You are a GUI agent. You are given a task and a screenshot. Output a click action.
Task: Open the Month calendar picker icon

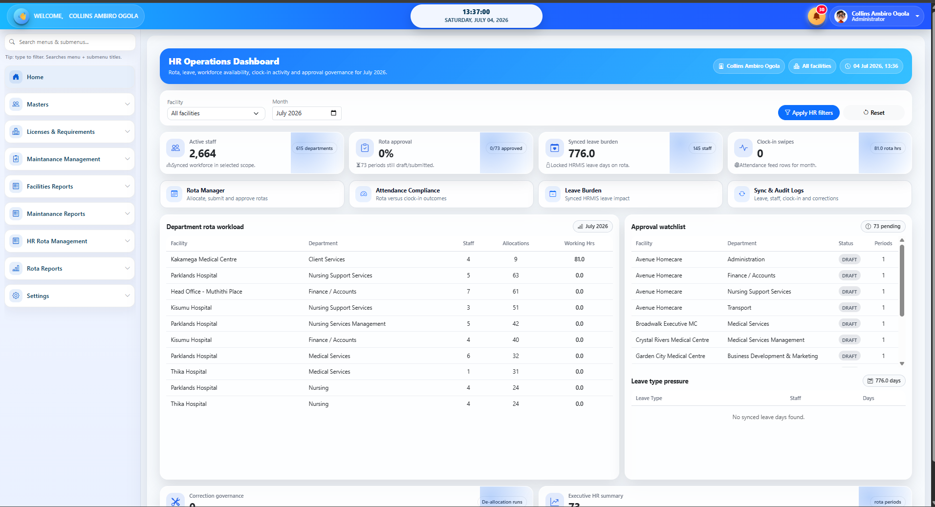pyautogui.click(x=333, y=113)
